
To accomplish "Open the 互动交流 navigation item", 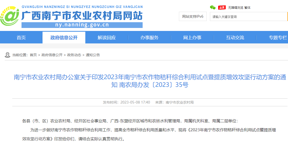I will (x=235, y=38).
